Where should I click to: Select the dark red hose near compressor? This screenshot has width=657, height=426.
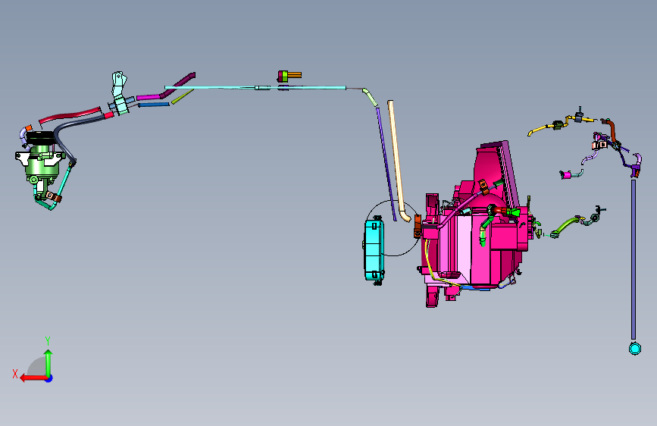[x=70, y=115]
